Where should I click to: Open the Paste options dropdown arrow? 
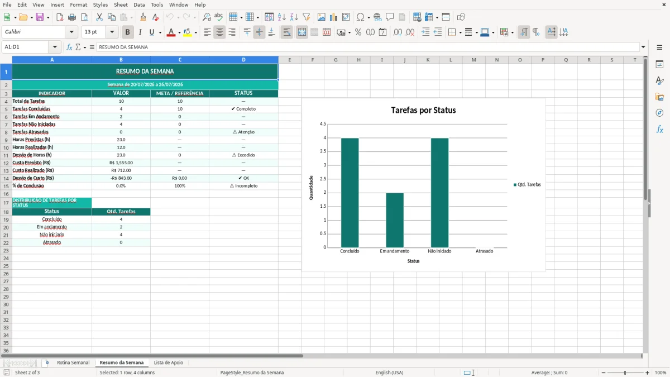click(132, 17)
